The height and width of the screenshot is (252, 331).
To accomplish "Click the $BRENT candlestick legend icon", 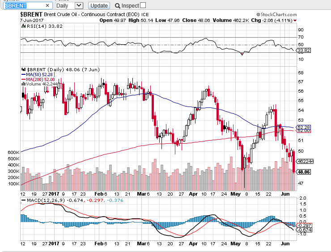I will [23, 69].
